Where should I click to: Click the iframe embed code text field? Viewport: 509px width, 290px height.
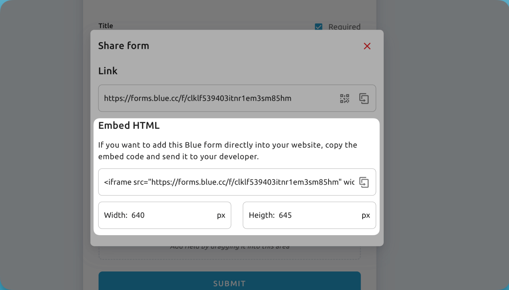229,182
